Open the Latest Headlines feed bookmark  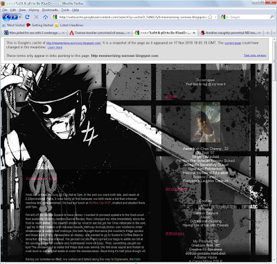click(x=69, y=25)
